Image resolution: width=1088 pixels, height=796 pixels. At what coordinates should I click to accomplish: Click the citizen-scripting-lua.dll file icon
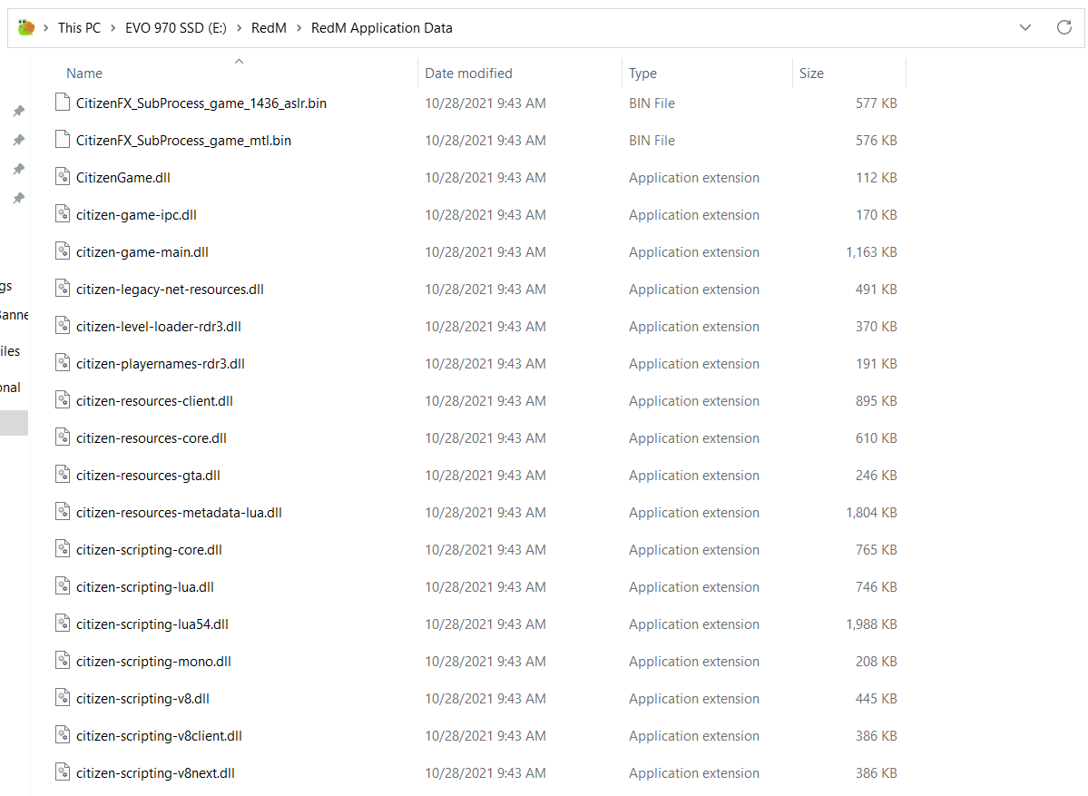(63, 586)
